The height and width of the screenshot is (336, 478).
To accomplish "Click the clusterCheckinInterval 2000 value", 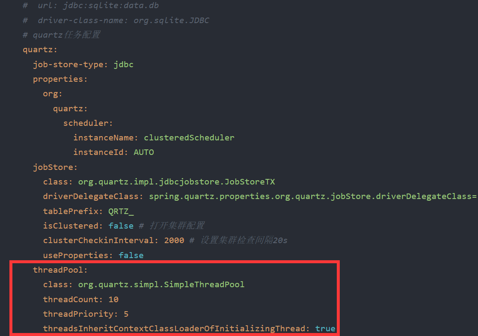I will (174, 241).
